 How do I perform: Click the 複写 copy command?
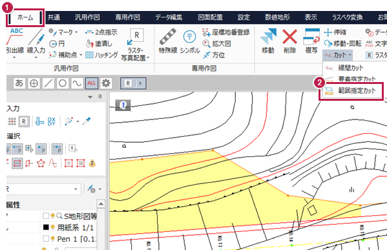pyautogui.click(x=311, y=41)
